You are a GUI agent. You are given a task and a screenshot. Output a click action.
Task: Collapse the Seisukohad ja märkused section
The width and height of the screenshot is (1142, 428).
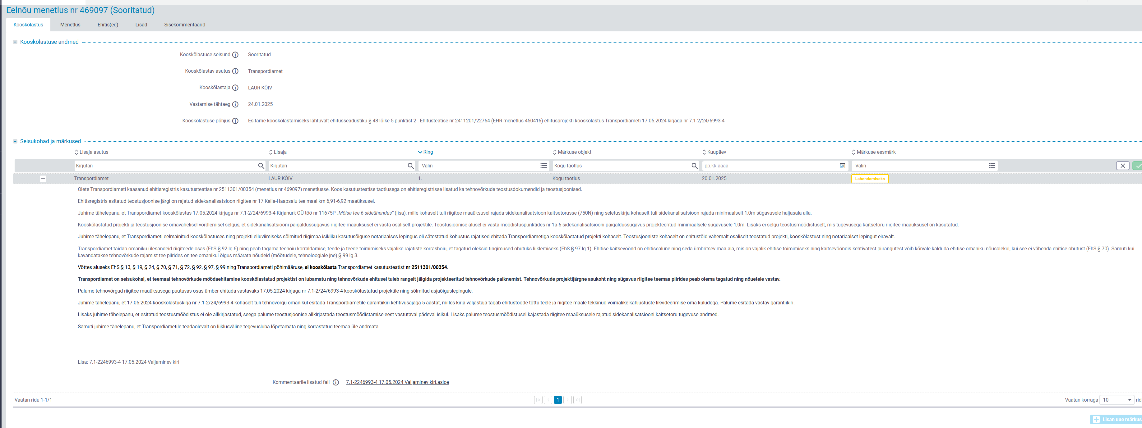tap(15, 141)
